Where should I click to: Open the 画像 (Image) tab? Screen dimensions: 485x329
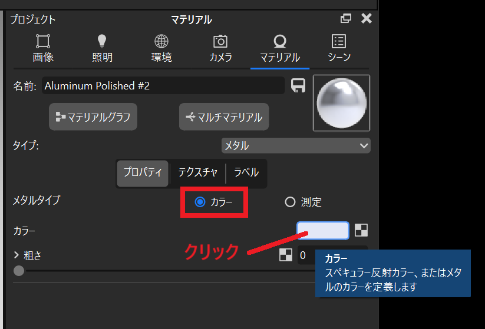pyautogui.click(x=43, y=48)
